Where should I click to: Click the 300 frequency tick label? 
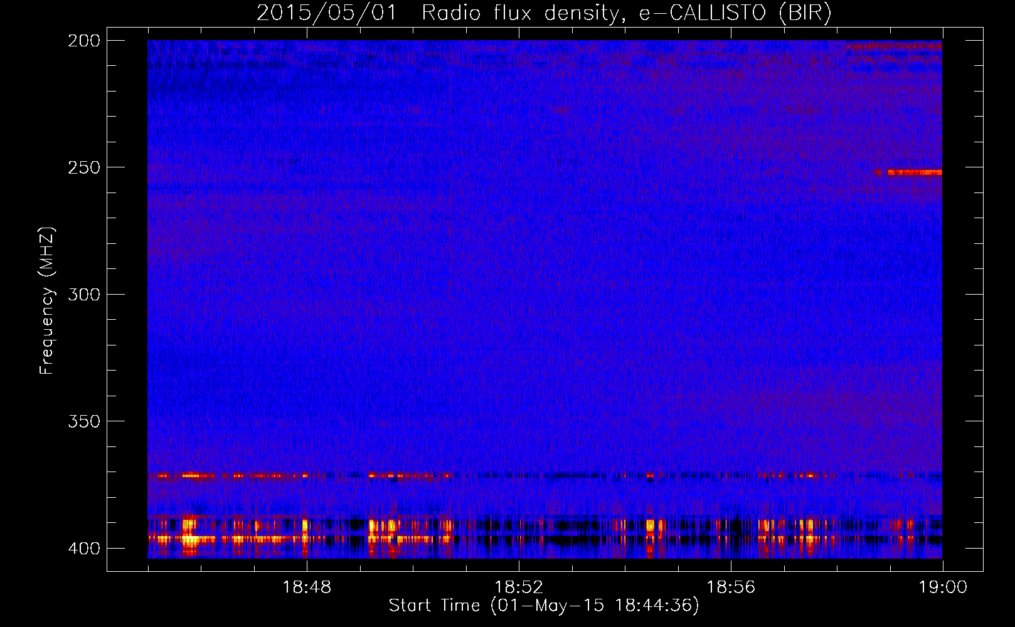(x=83, y=294)
